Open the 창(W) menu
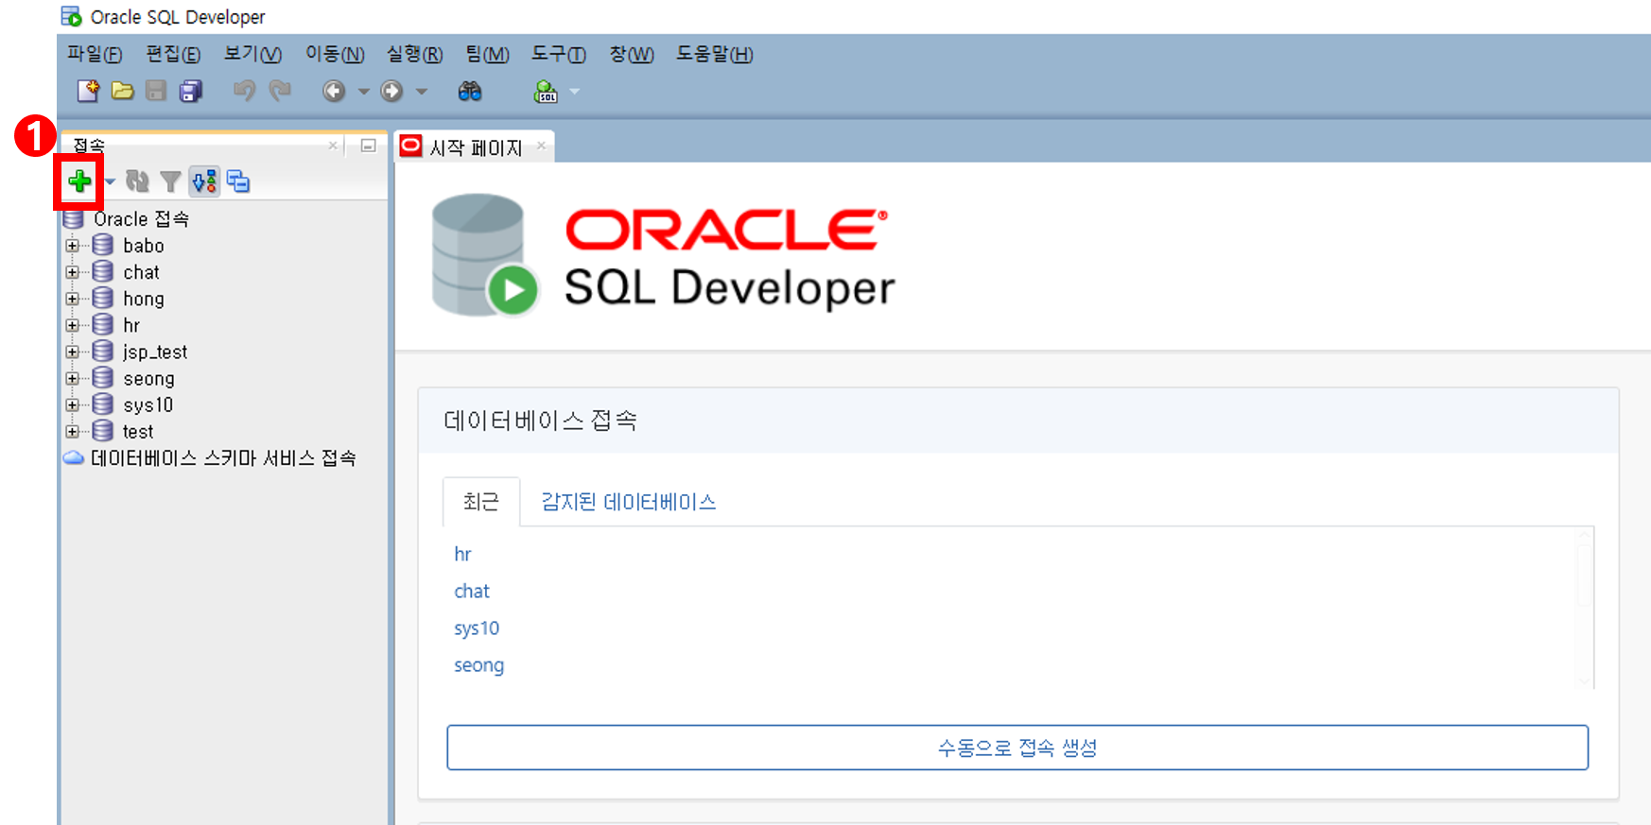The width and height of the screenshot is (1651, 825). 632,54
